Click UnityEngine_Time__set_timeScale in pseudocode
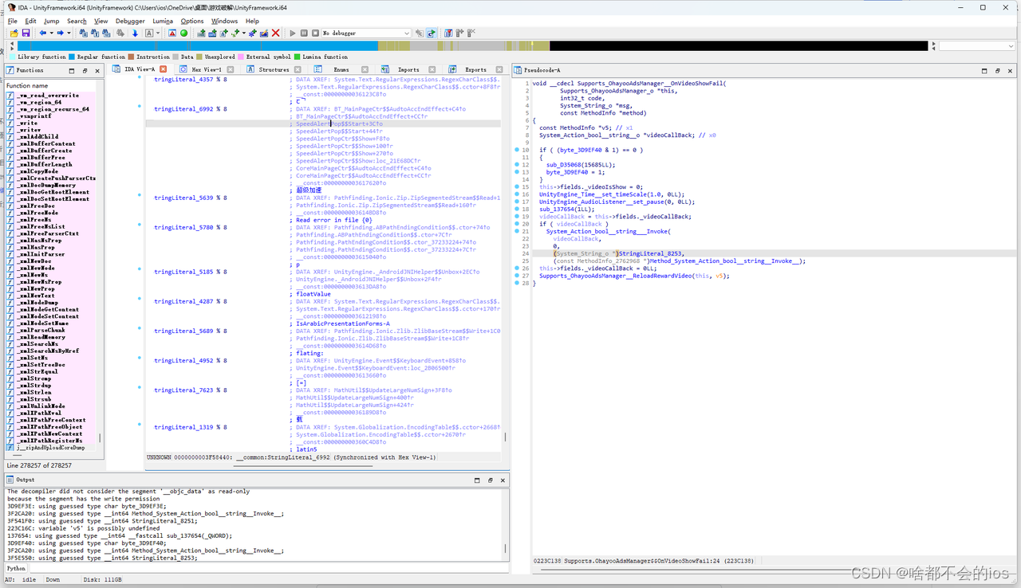 592,194
